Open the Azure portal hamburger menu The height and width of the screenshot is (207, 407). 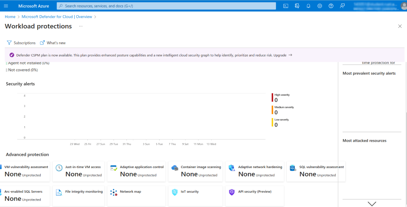(x=6, y=6)
